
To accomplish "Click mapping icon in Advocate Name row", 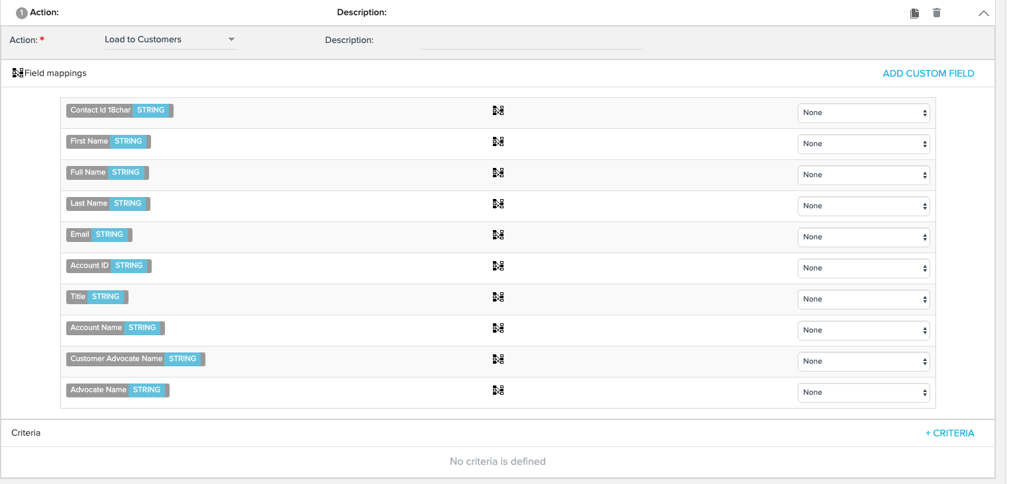I will pos(498,390).
